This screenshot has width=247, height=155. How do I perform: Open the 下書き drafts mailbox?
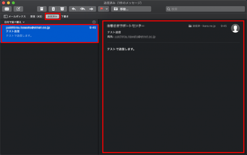coord(65,17)
